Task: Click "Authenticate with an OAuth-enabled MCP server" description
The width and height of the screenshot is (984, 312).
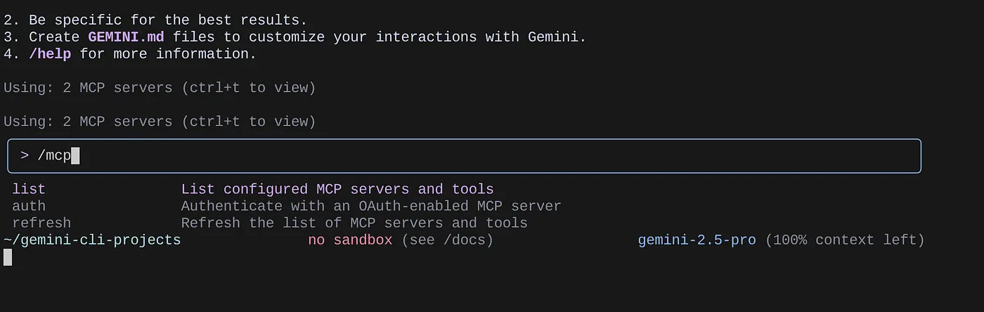Action: (371, 206)
